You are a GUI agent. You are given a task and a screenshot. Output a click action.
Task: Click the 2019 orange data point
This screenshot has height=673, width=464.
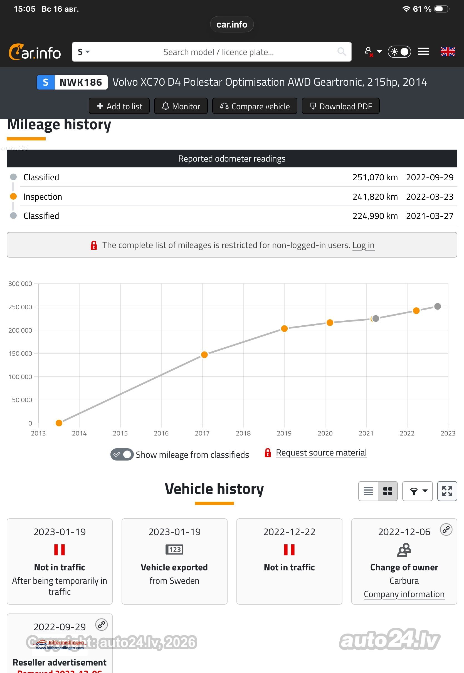pyautogui.click(x=284, y=329)
